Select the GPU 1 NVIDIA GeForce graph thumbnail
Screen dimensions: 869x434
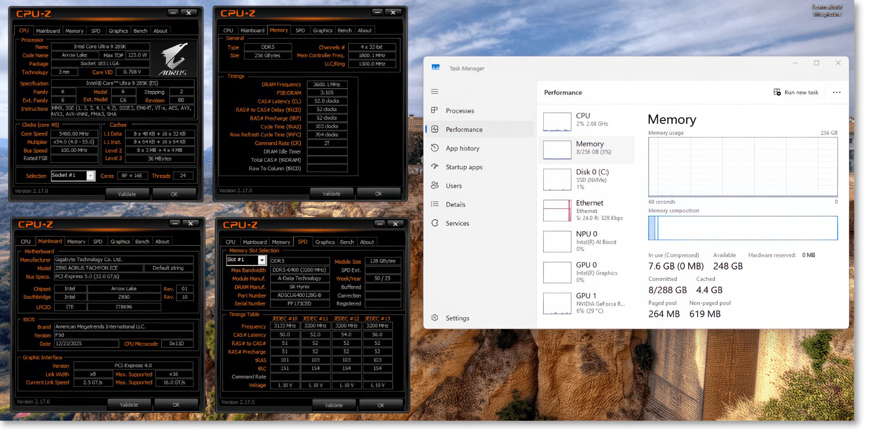[557, 303]
